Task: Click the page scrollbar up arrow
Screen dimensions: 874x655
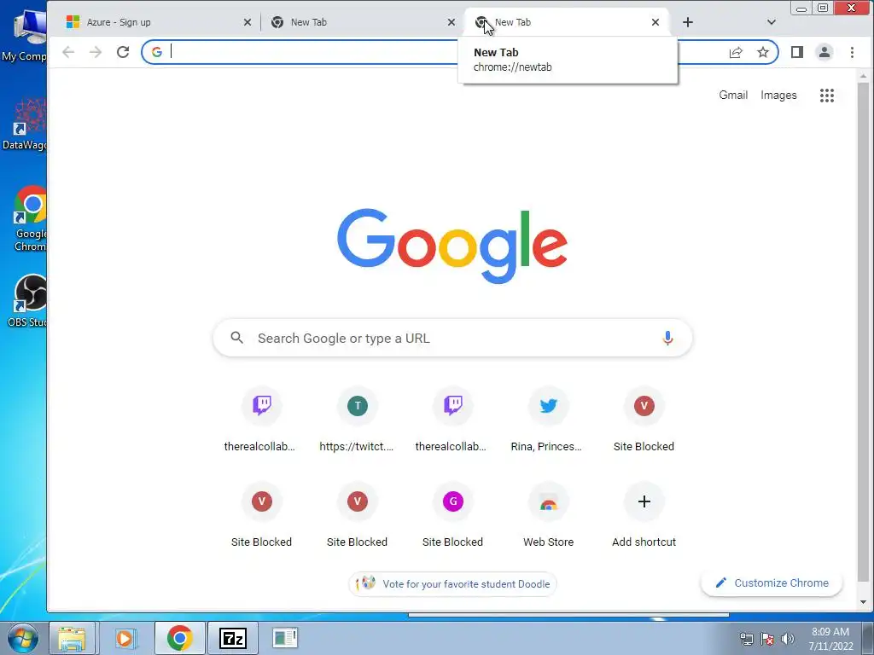Action: tap(863, 76)
